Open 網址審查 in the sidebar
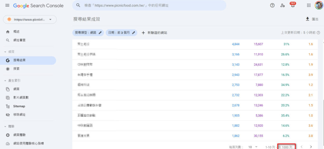324x149 pixels. point(19,40)
